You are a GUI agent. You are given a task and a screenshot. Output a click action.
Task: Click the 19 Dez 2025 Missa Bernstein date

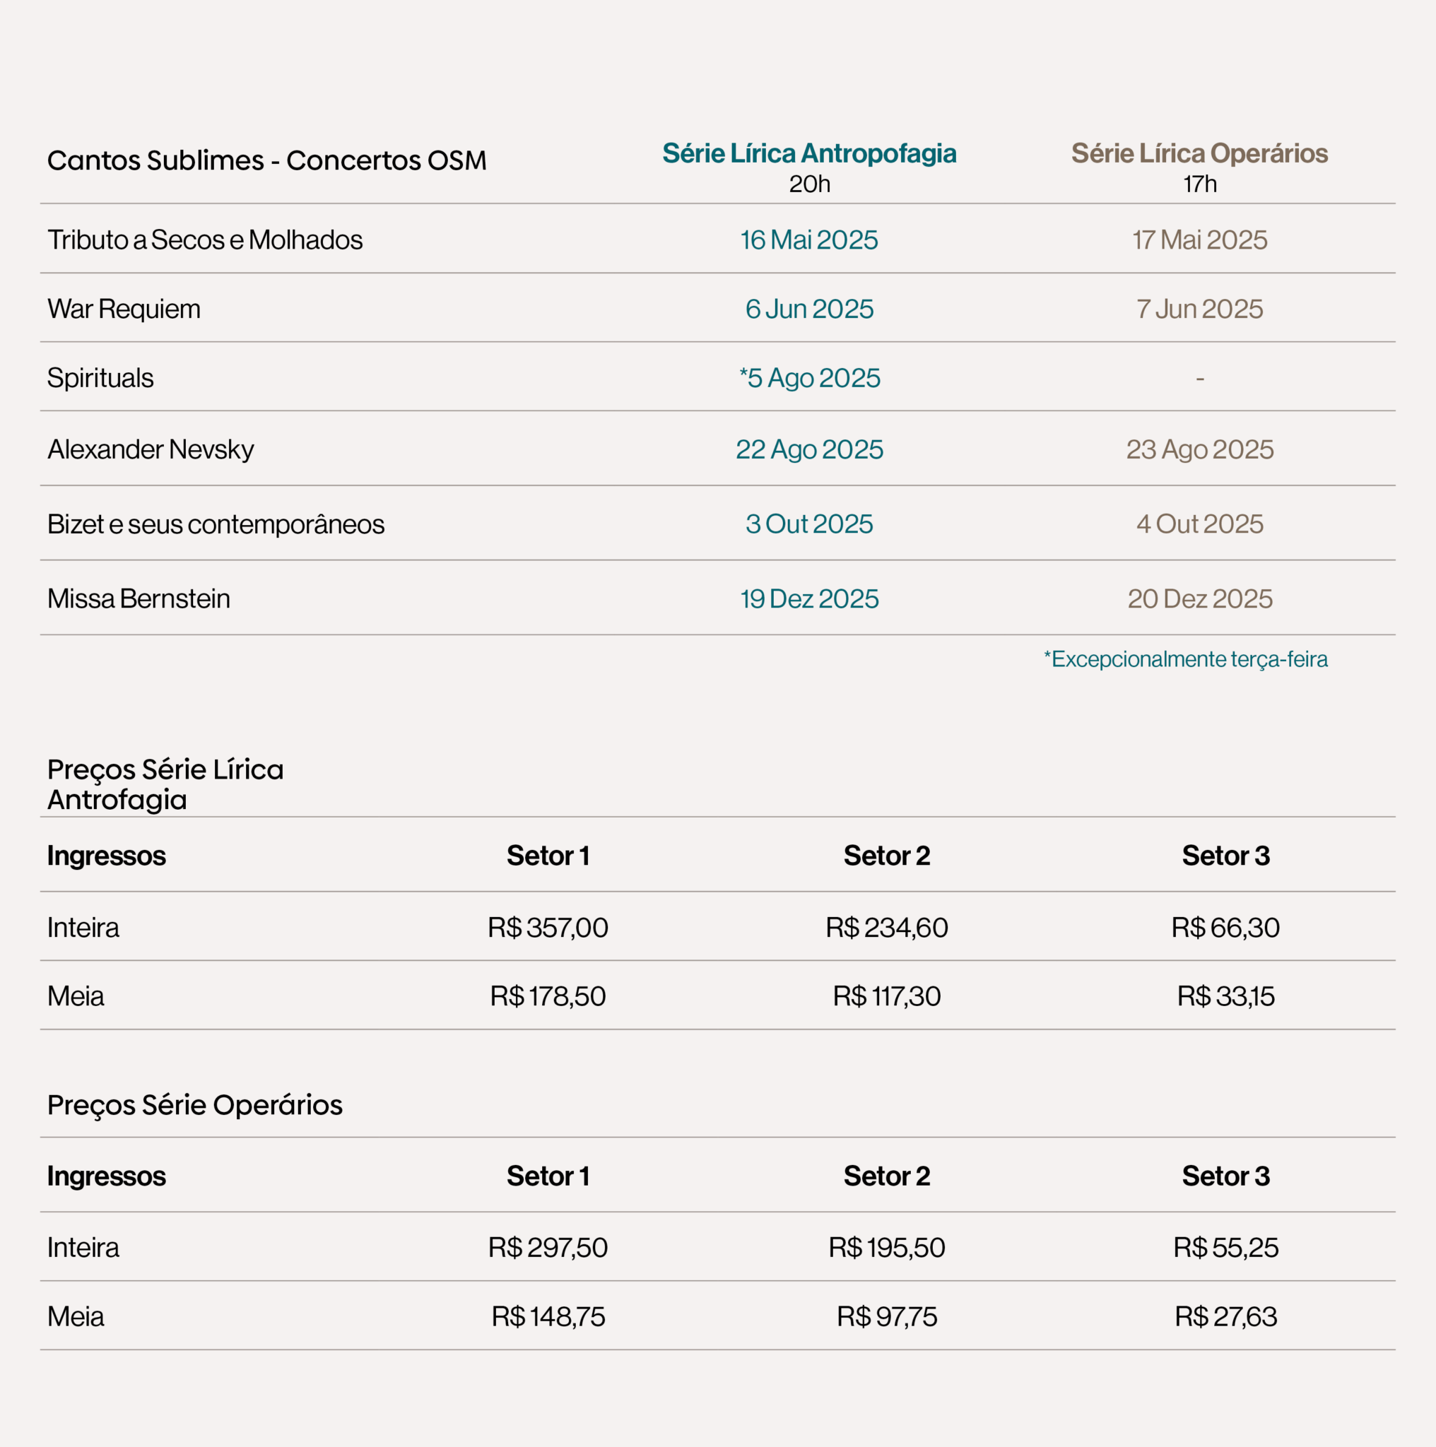tap(809, 599)
